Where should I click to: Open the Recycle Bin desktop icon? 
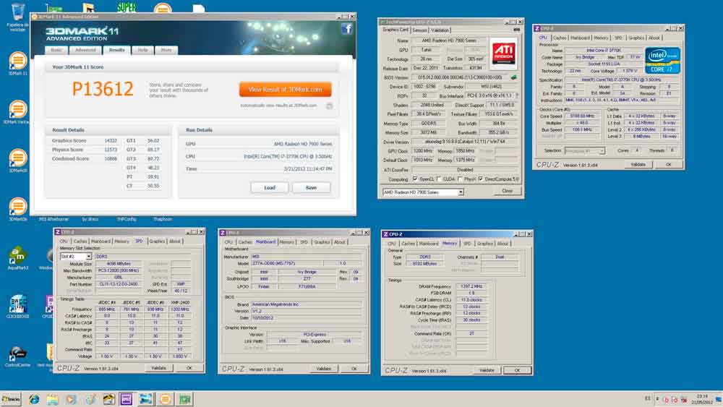tap(17, 17)
